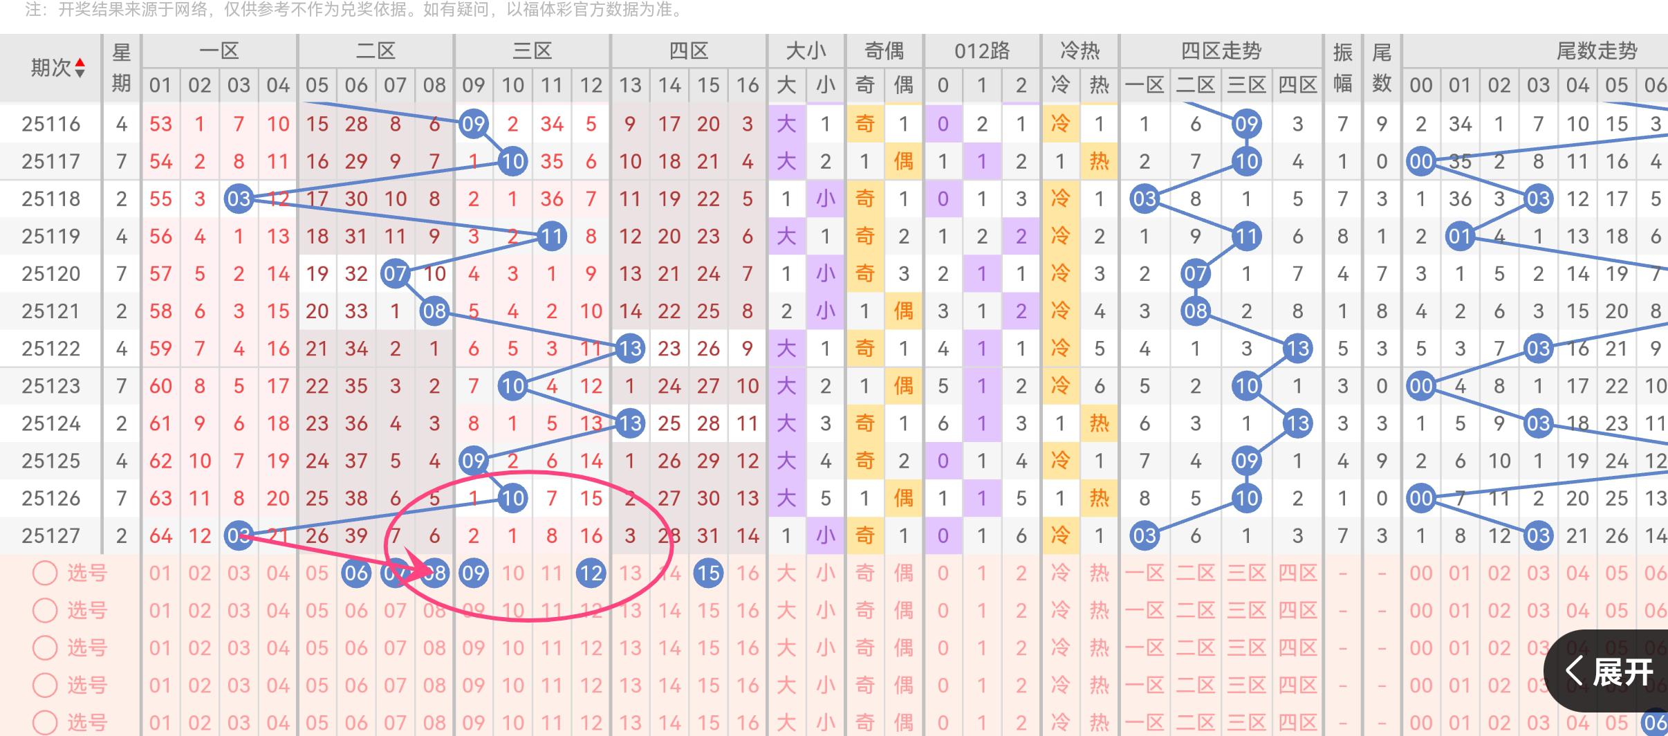Open the 四区走势 column group header
Image resolution: width=1668 pixels, height=736 pixels.
click(1221, 51)
